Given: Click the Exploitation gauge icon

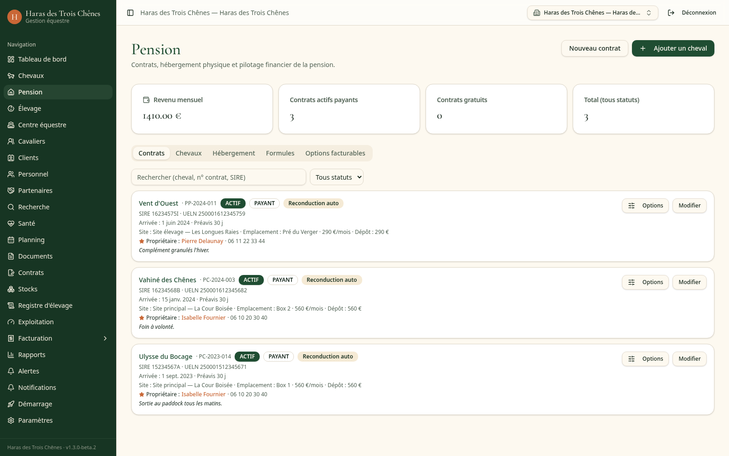Looking at the screenshot, I should [x=11, y=322].
